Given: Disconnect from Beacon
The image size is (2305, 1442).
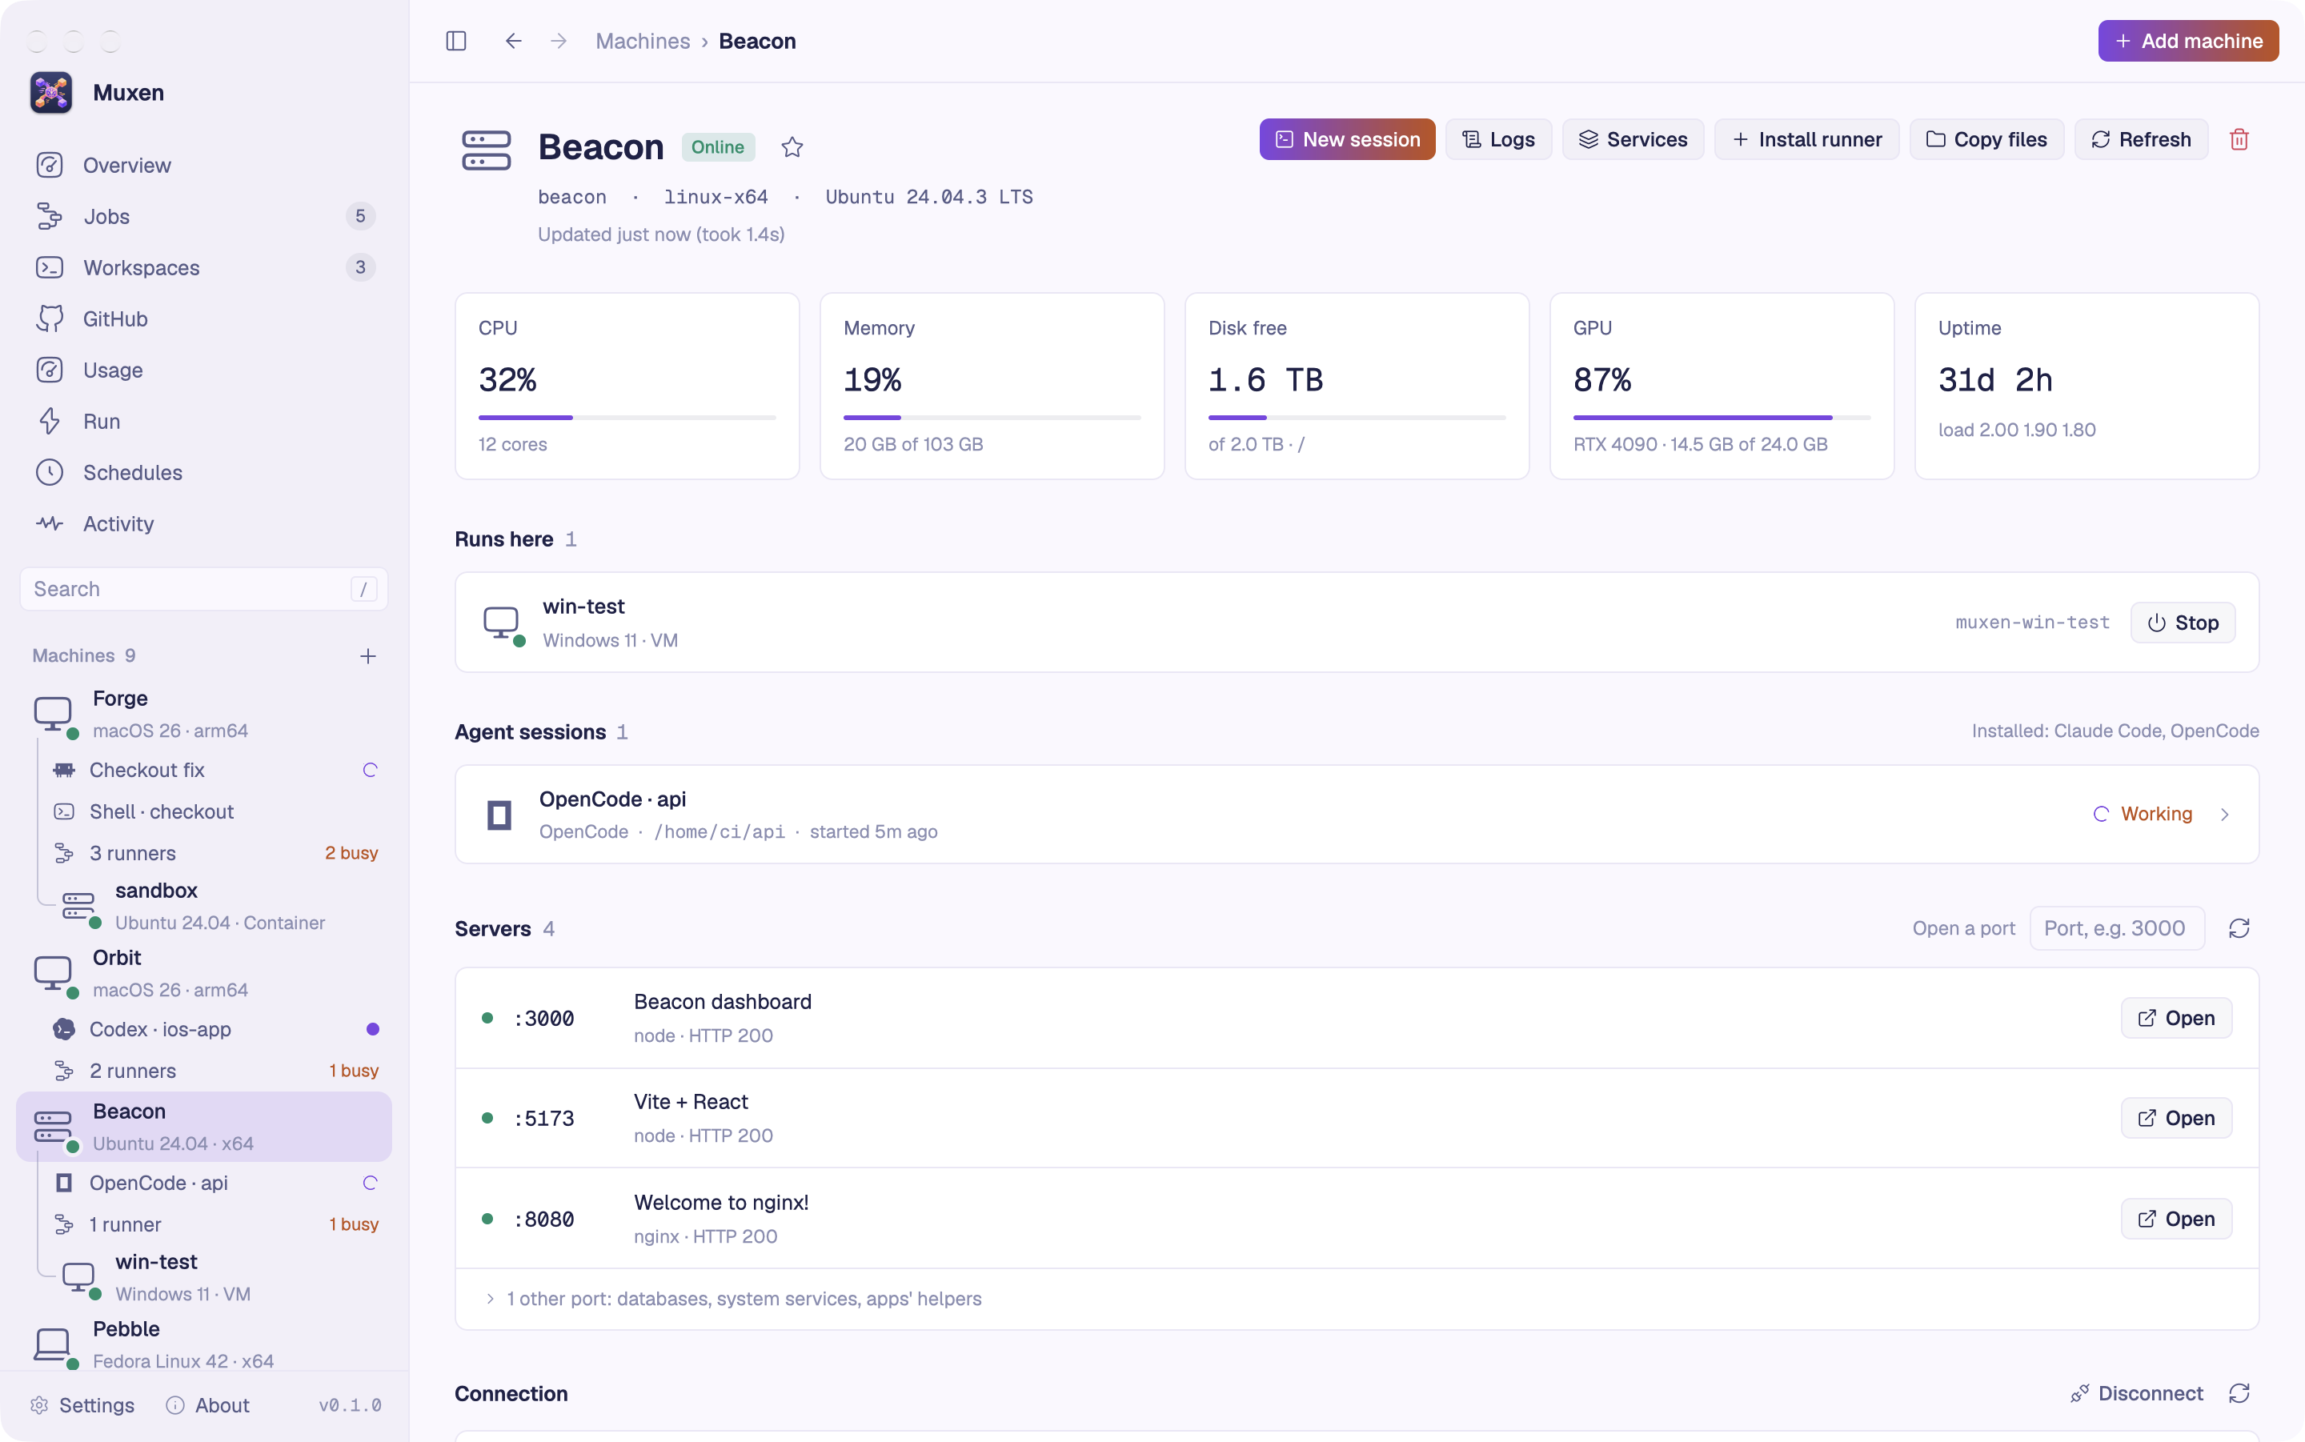Looking at the screenshot, I should click(2136, 1393).
